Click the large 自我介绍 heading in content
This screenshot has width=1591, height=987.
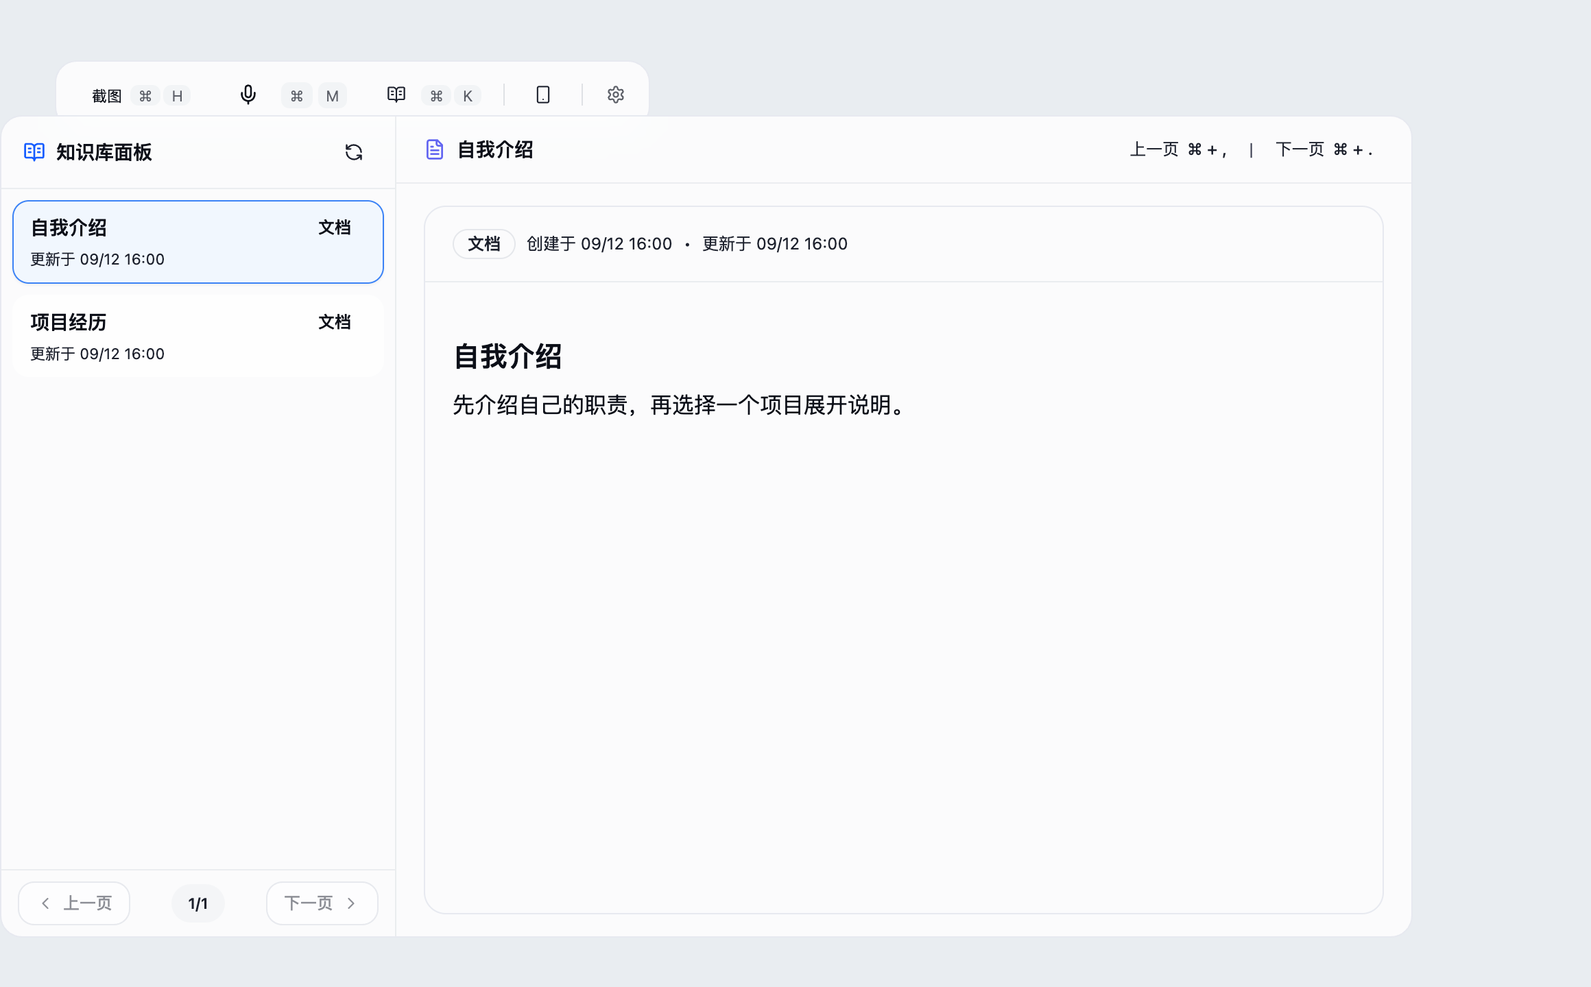pyautogui.click(x=507, y=357)
